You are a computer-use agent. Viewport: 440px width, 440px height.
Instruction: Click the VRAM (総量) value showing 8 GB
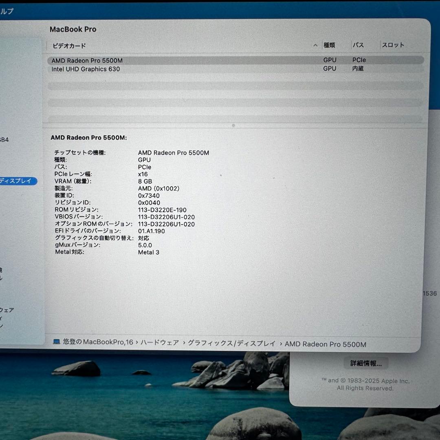tap(147, 181)
